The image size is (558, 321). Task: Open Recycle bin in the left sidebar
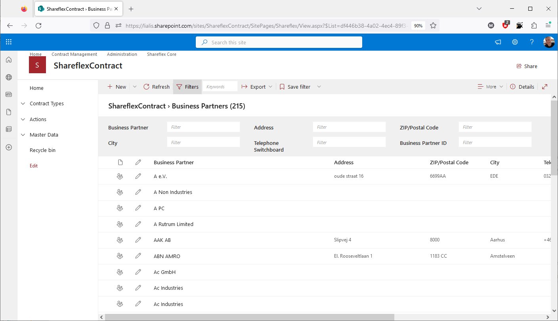(42, 150)
